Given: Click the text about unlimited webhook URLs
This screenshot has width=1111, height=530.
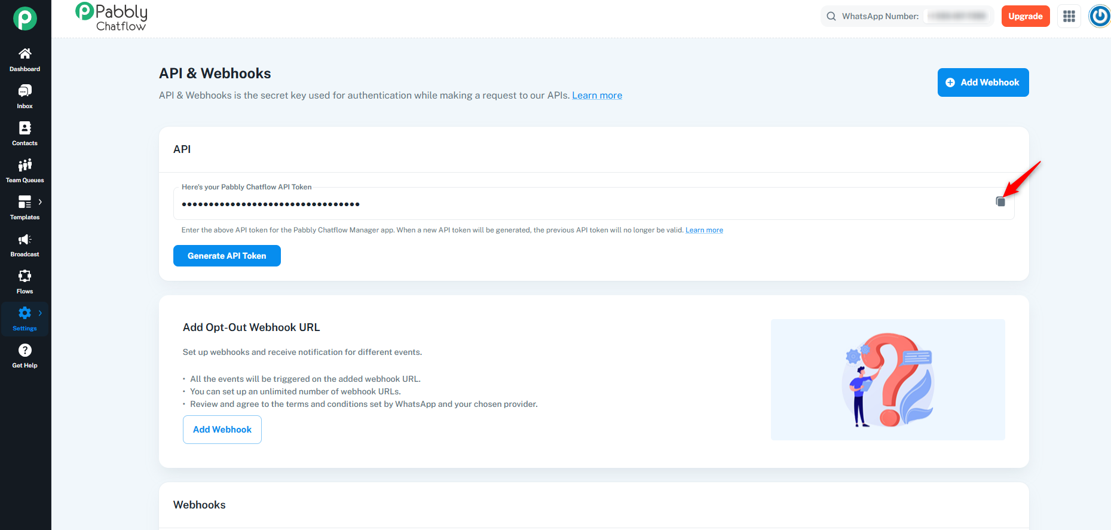Looking at the screenshot, I should [295, 391].
